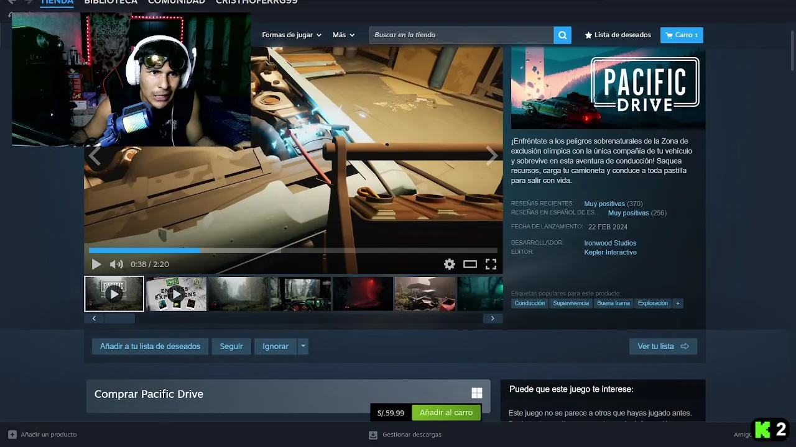The height and width of the screenshot is (447, 796).
Task: Show next media with right arrow
Action: pos(491,156)
